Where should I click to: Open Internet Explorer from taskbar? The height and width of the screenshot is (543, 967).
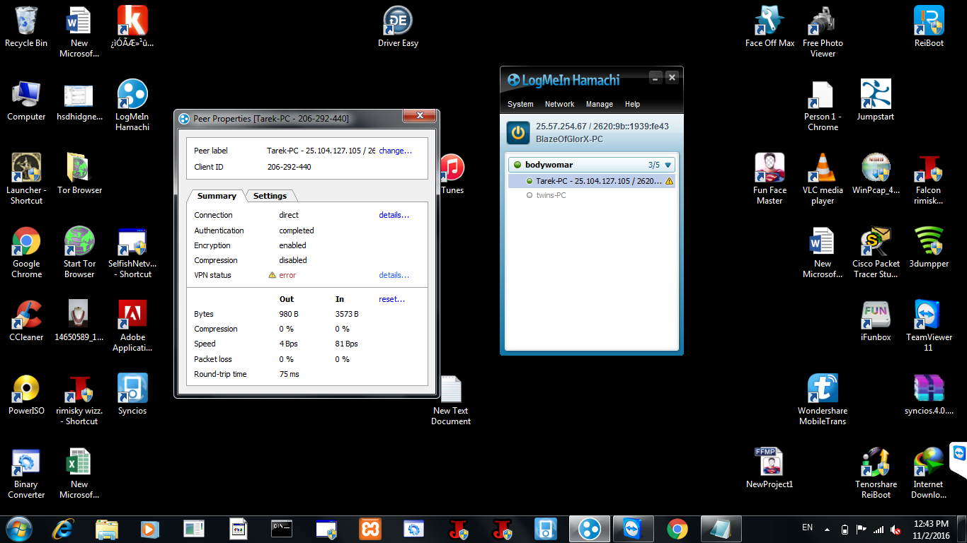[x=64, y=528]
